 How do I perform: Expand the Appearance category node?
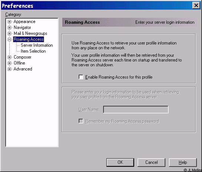(9, 21)
